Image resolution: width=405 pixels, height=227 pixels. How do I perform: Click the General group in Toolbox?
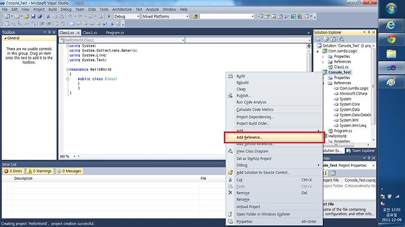[x=29, y=38]
